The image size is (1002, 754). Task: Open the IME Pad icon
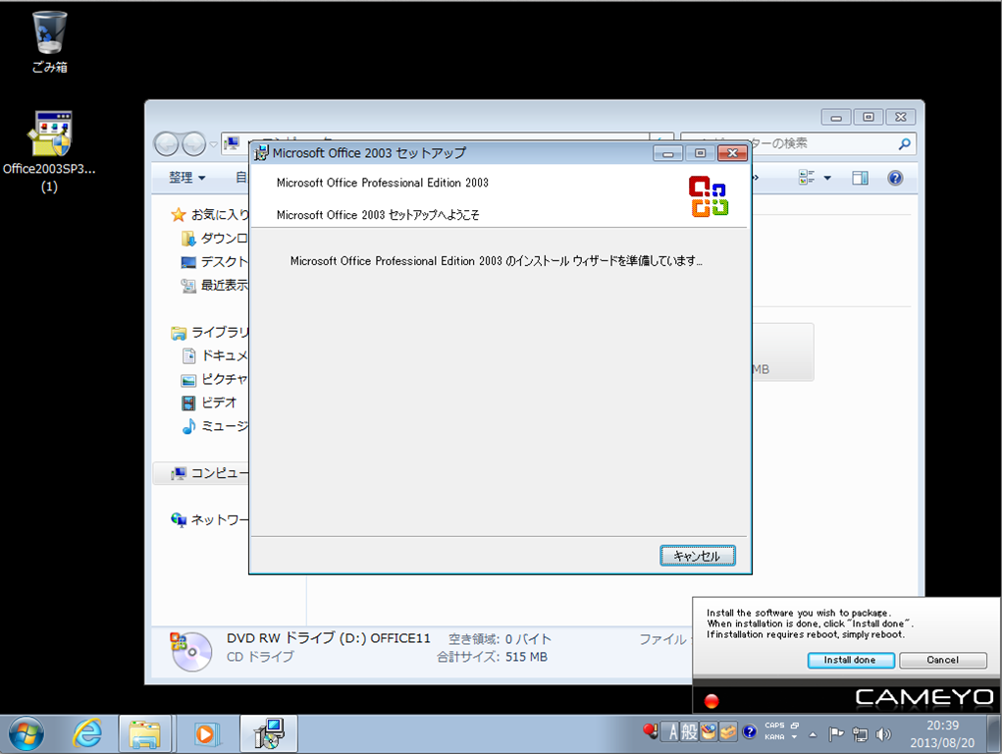[x=709, y=731]
